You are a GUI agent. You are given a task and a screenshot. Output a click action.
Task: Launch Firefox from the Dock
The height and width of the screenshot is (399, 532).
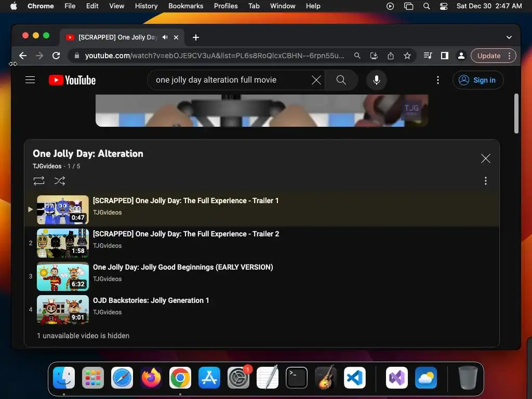click(151, 378)
